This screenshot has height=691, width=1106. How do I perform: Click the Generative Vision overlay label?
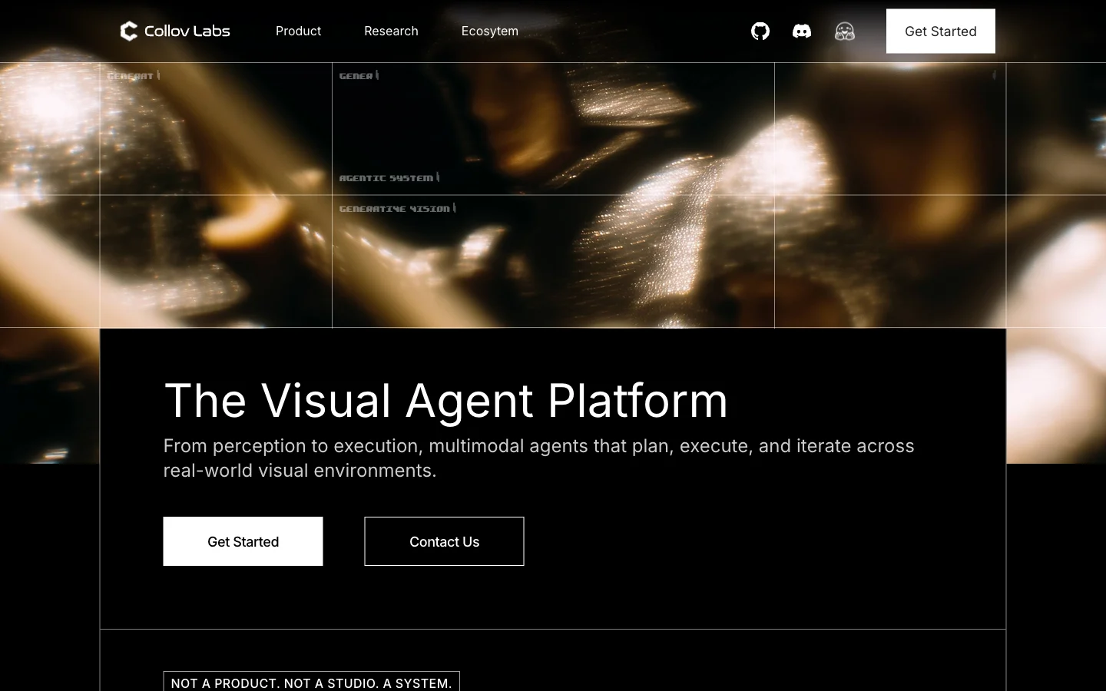395,209
